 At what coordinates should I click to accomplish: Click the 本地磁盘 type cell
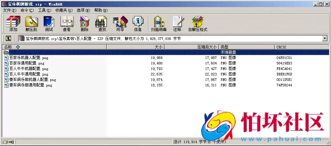(228, 52)
